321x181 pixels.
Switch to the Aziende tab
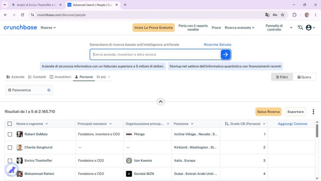tap(16, 77)
